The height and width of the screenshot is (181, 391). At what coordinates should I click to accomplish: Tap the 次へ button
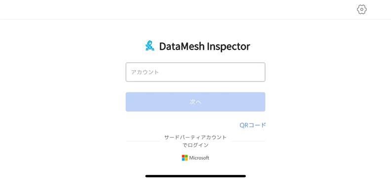pyautogui.click(x=195, y=102)
